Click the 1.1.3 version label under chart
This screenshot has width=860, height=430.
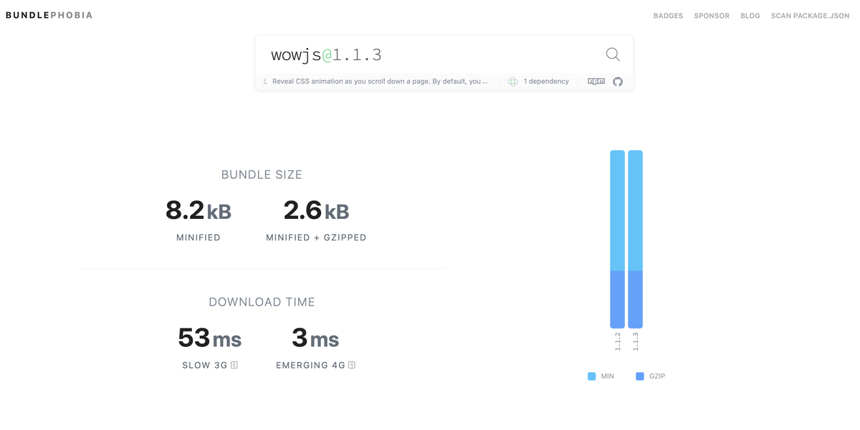[x=636, y=342]
